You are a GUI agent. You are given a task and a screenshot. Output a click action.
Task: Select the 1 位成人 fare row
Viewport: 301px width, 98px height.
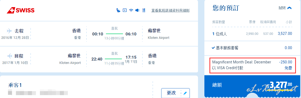coord(252,34)
